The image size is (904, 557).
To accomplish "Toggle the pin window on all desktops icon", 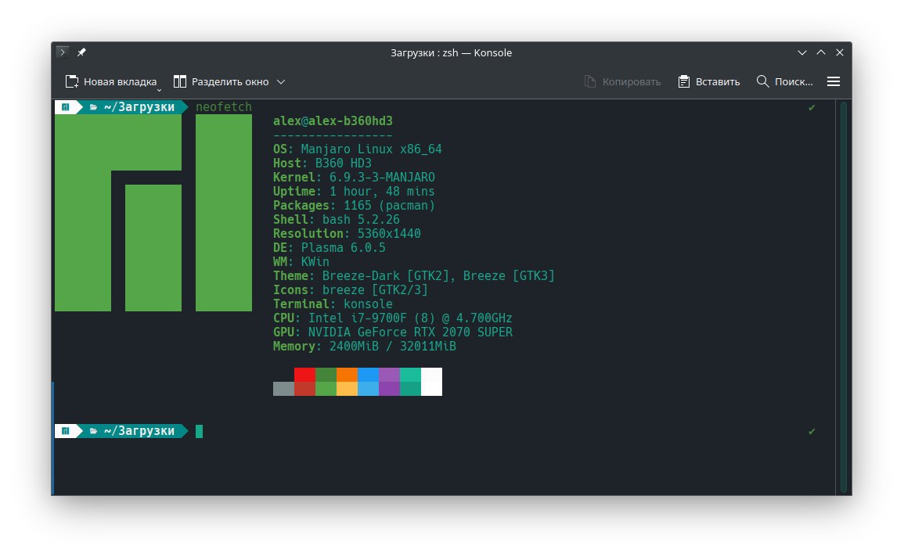I will pyautogui.click(x=81, y=52).
